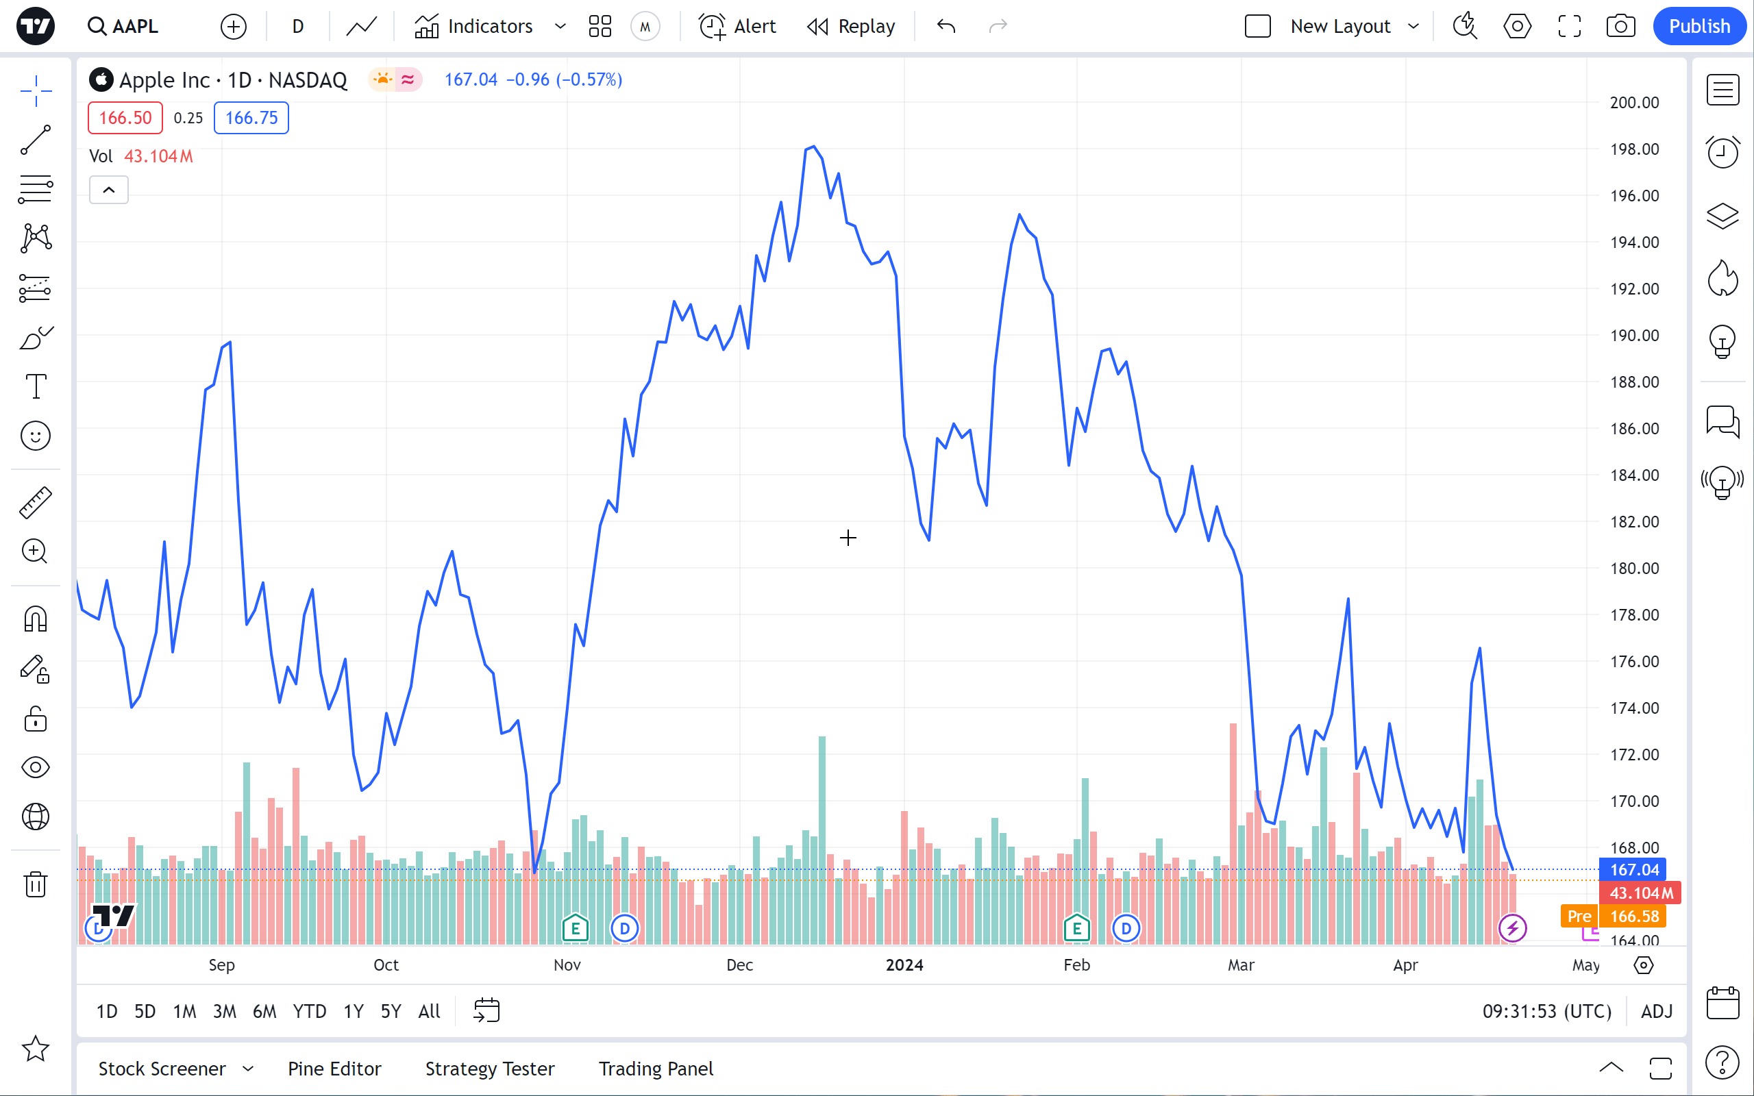The width and height of the screenshot is (1754, 1096).
Task: Toggle hide all drawings eye icon
Action: 36,767
